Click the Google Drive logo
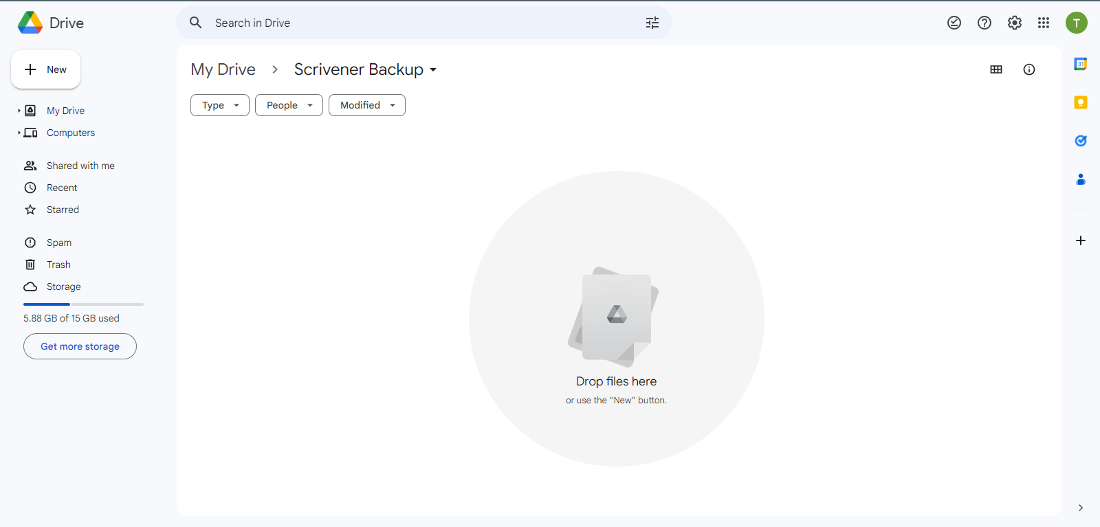Screen dimensions: 1100x527 tap(30, 23)
